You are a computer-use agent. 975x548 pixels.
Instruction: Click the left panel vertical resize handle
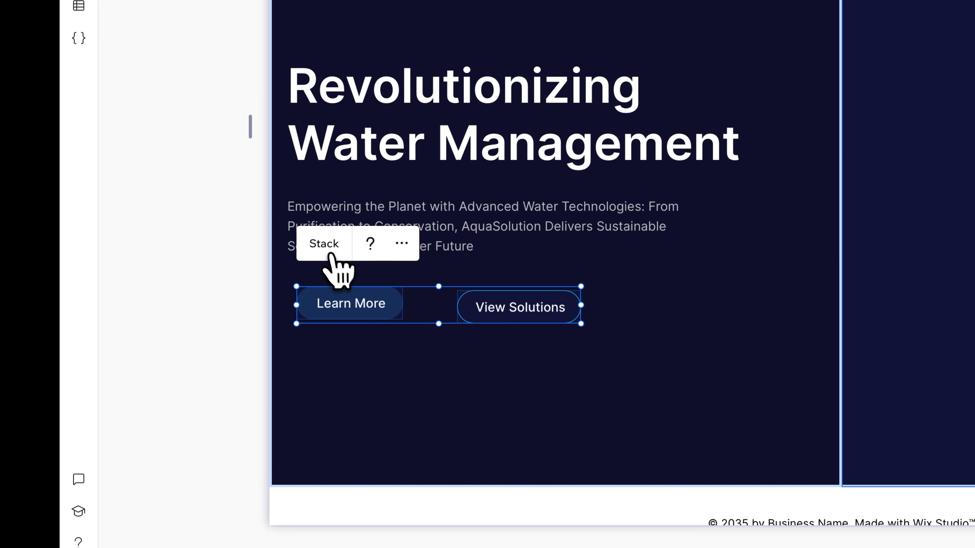[x=250, y=126]
